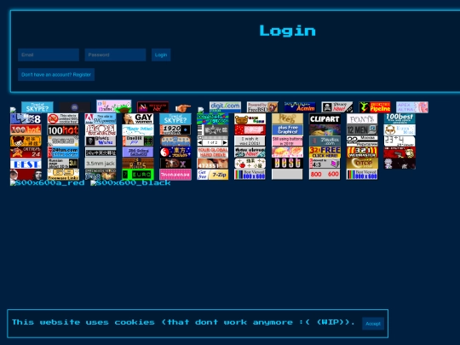This screenshot has height=345, width=460.
Task: Open the 321 Webmaster badge
Action: coord(362,152)
